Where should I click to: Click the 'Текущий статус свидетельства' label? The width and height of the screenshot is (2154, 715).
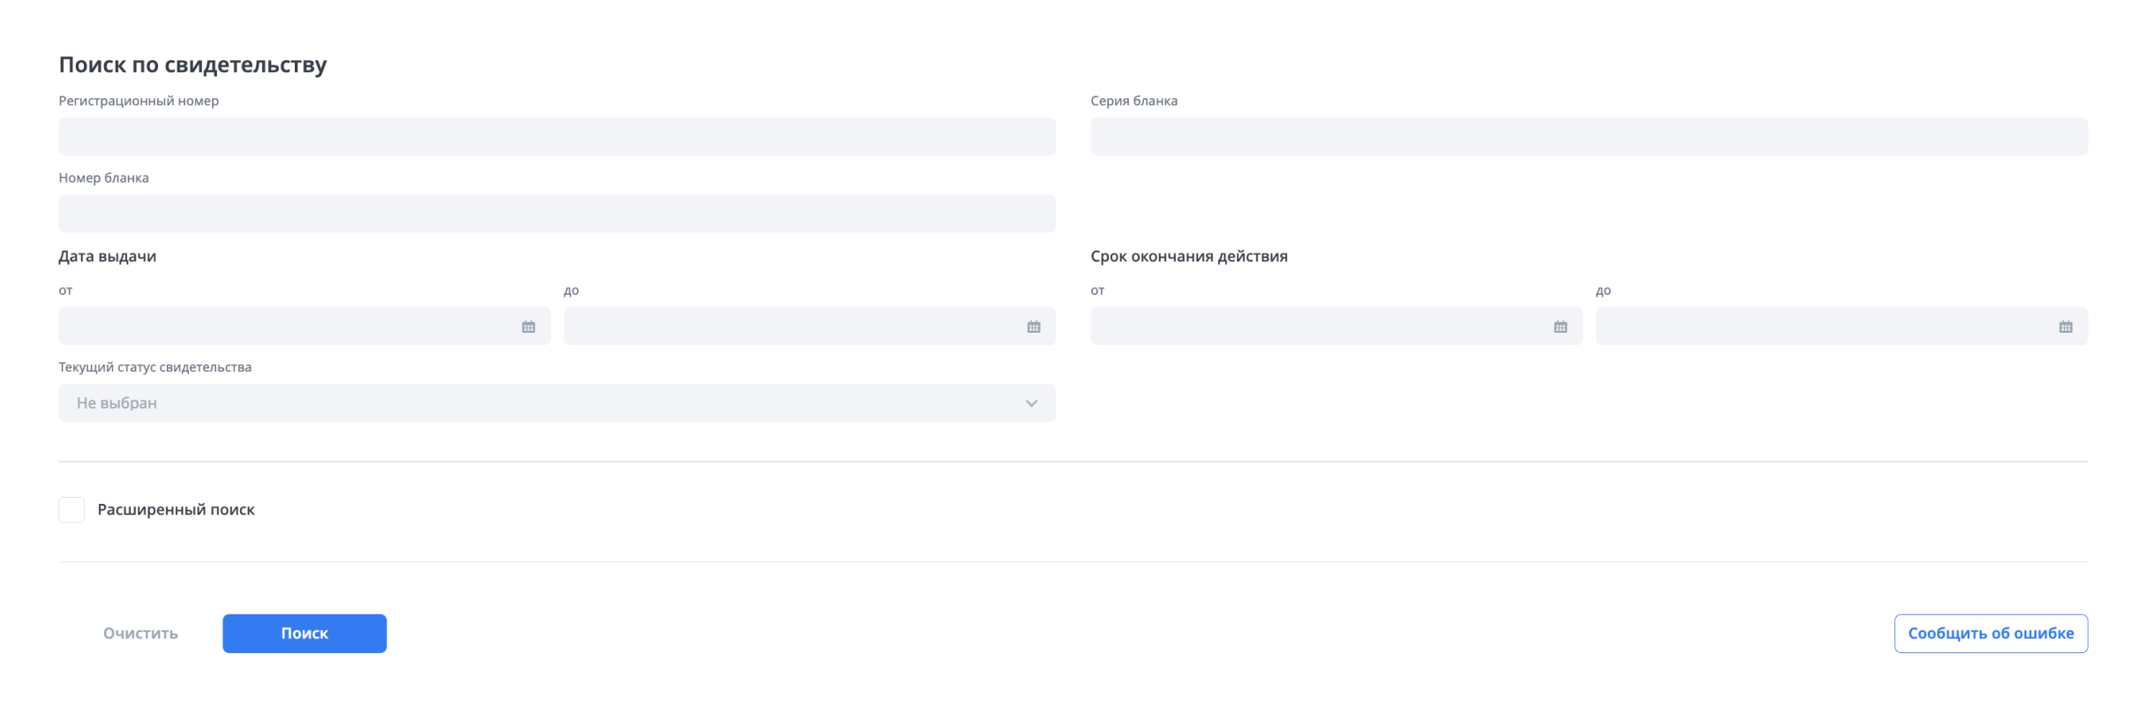(154, 367)
